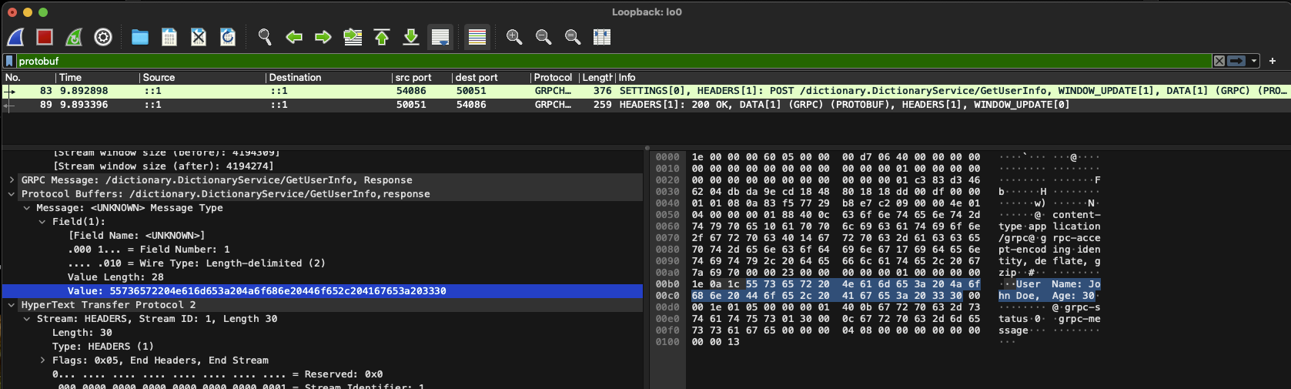Sort by the Source column header
The image size is (1291, 389).
202,78
